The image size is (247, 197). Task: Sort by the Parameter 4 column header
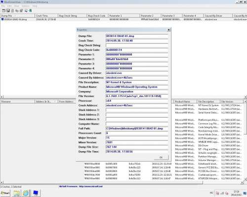click(x=193, y=16)
